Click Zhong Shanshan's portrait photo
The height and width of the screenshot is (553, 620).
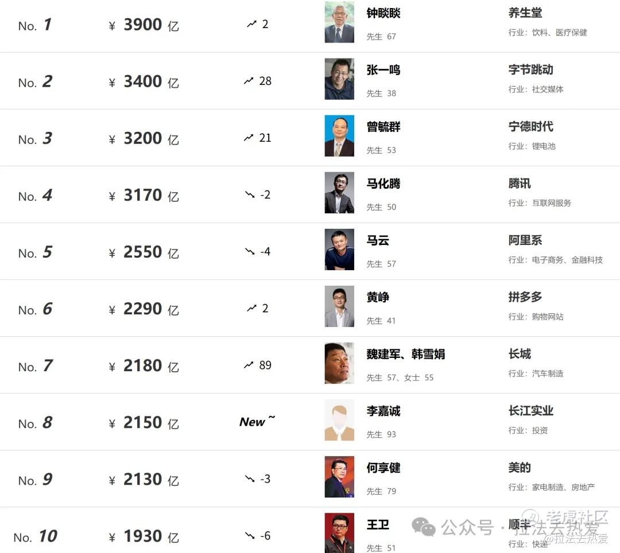point(339,22)
